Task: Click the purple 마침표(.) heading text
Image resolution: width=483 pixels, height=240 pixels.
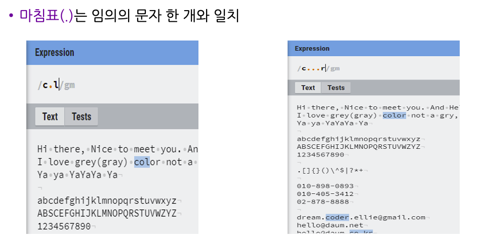Action: click(x=47, y=16)
